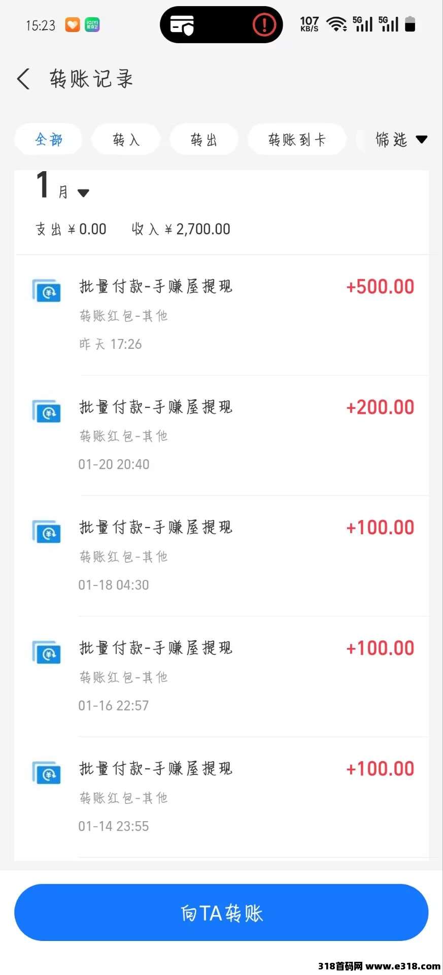Switch to the 转出 tab
This screenshot has width=443, height=975.
click(x=203, y=140)
